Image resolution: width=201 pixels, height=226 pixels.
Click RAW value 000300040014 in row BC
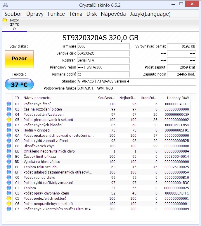click(176, 157)
